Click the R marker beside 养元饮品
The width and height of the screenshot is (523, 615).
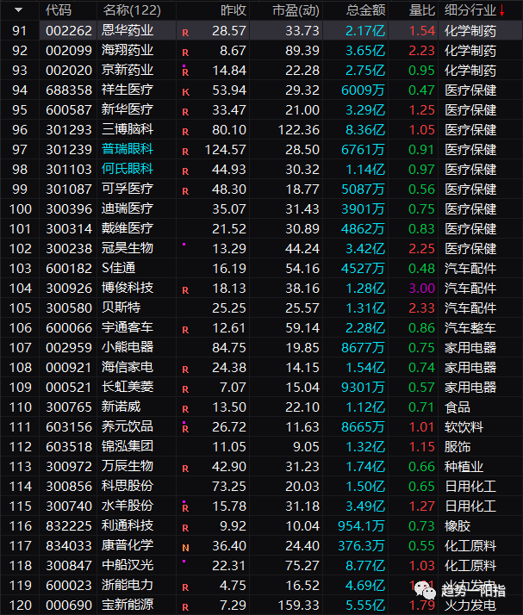click(x=185, y=428)
